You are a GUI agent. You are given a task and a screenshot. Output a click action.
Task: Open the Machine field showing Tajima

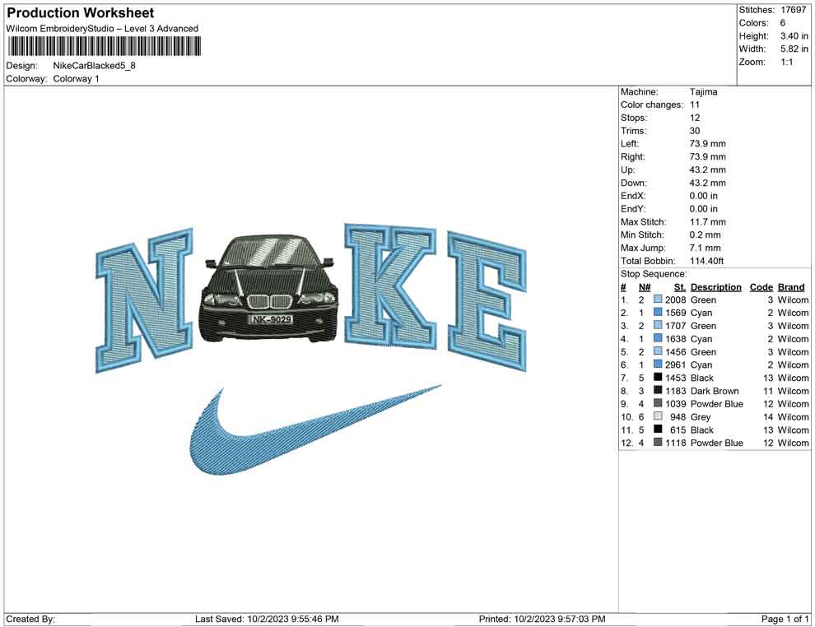[x=704, y=91]
